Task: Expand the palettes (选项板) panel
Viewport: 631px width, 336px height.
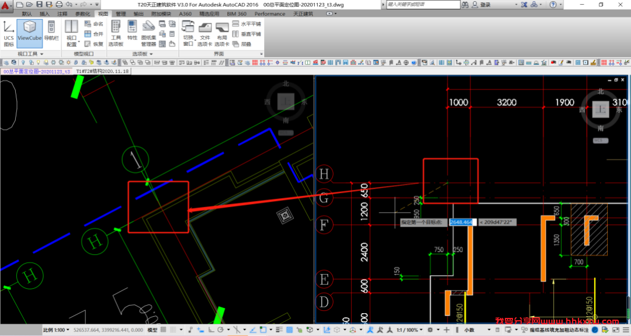Action: click(143, 54)
